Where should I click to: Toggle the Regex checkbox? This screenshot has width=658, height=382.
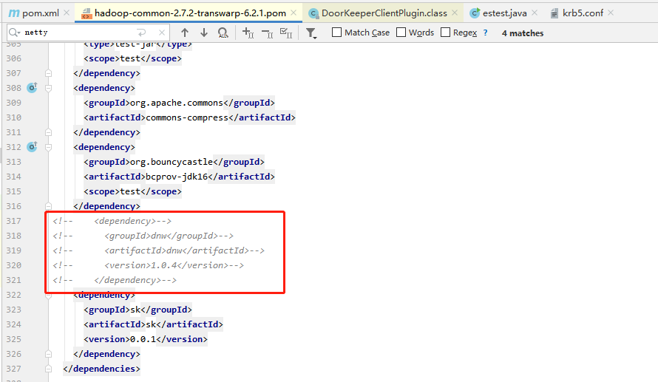(446, 33)
